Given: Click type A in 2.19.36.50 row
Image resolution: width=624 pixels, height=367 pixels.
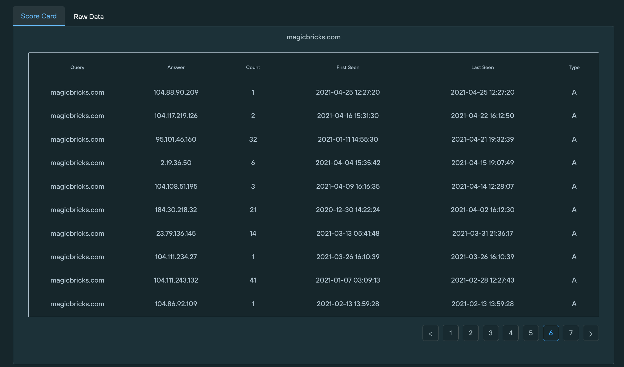Looking at the screenshot, I should (x=574, y=163).
